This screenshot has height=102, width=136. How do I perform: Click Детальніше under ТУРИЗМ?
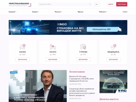coord(83,59)
